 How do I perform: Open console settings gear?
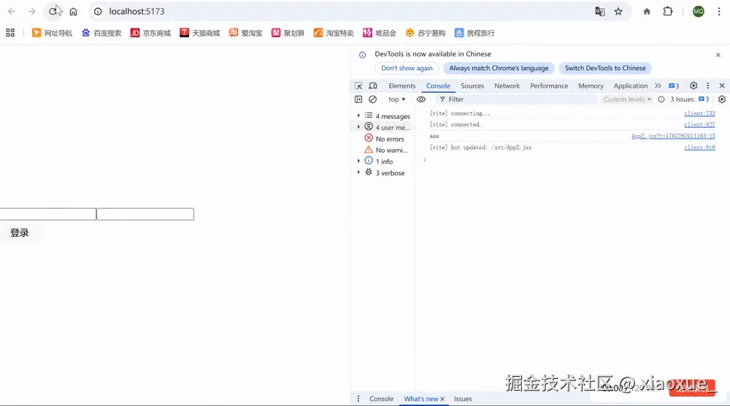[x=722, y=99]
